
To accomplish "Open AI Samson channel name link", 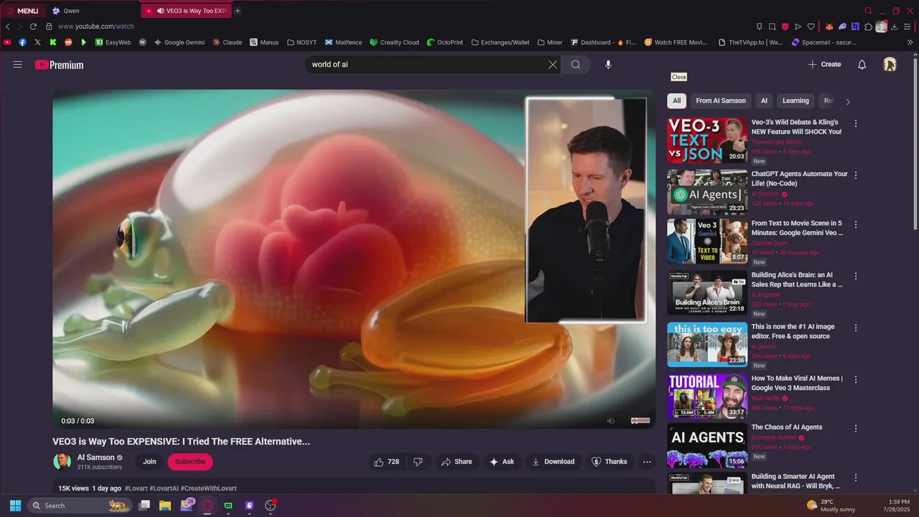I will pos(96,457).
